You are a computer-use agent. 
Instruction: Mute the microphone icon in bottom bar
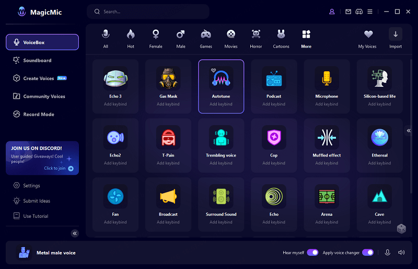388,252
